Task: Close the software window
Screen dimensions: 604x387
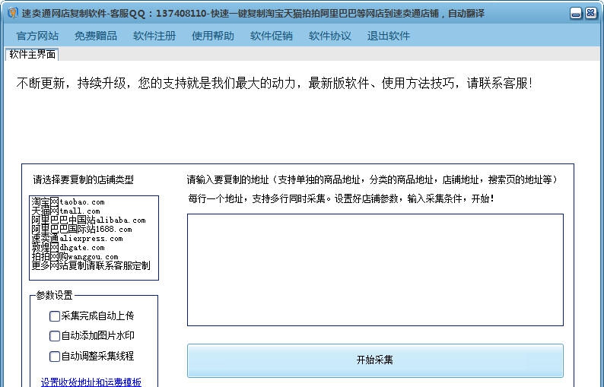Action: click(x=590, y=14)
